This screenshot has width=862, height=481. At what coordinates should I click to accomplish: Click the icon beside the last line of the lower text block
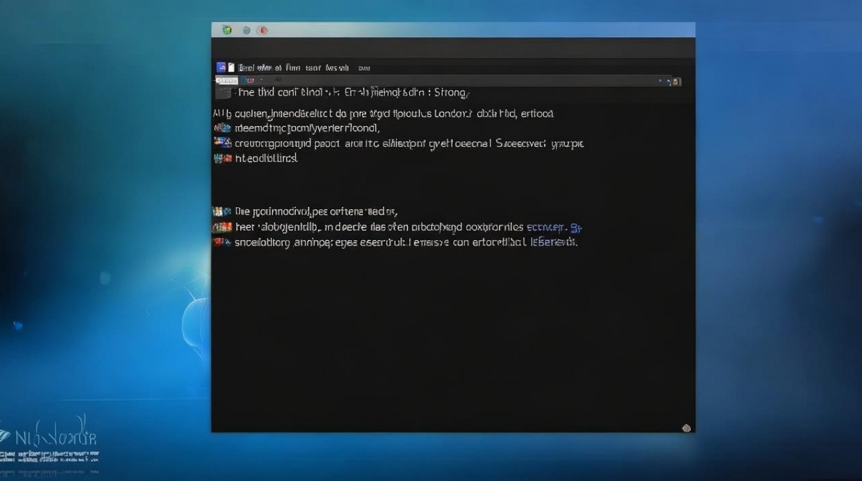221,242
